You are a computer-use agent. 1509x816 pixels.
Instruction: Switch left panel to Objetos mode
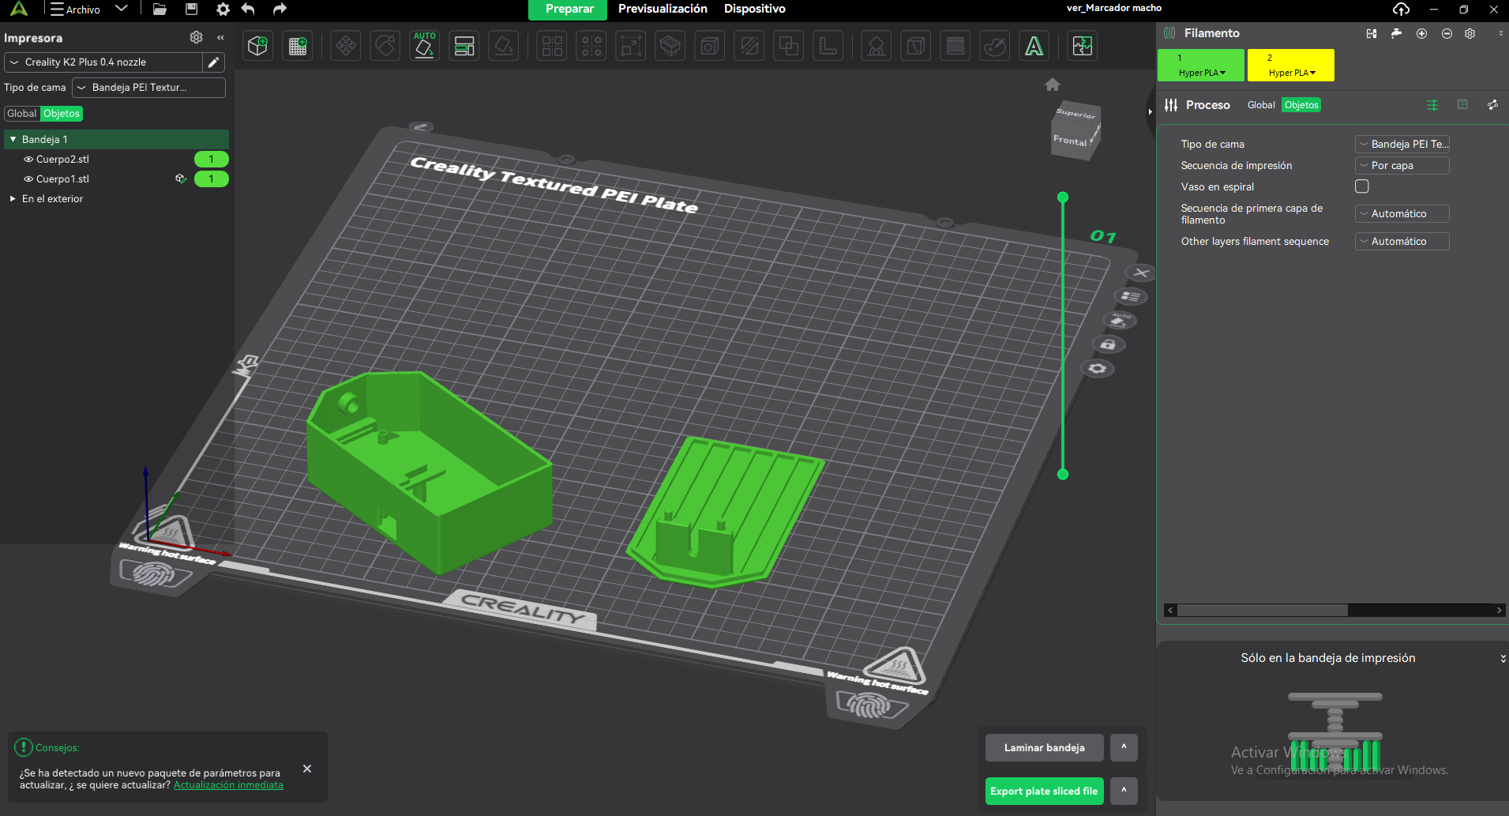pyautogui.click(x=62, y=114)
